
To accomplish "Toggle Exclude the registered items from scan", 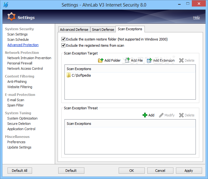I will pyautogui.click(x=64, y=45).
